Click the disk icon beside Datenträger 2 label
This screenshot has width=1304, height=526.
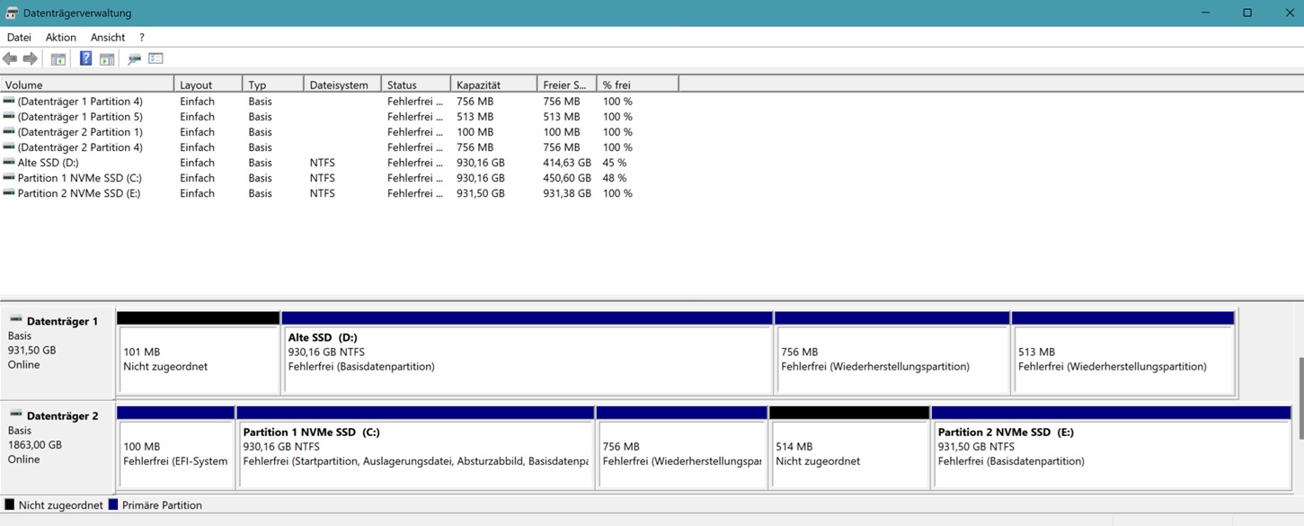click(x=15, y=415)
